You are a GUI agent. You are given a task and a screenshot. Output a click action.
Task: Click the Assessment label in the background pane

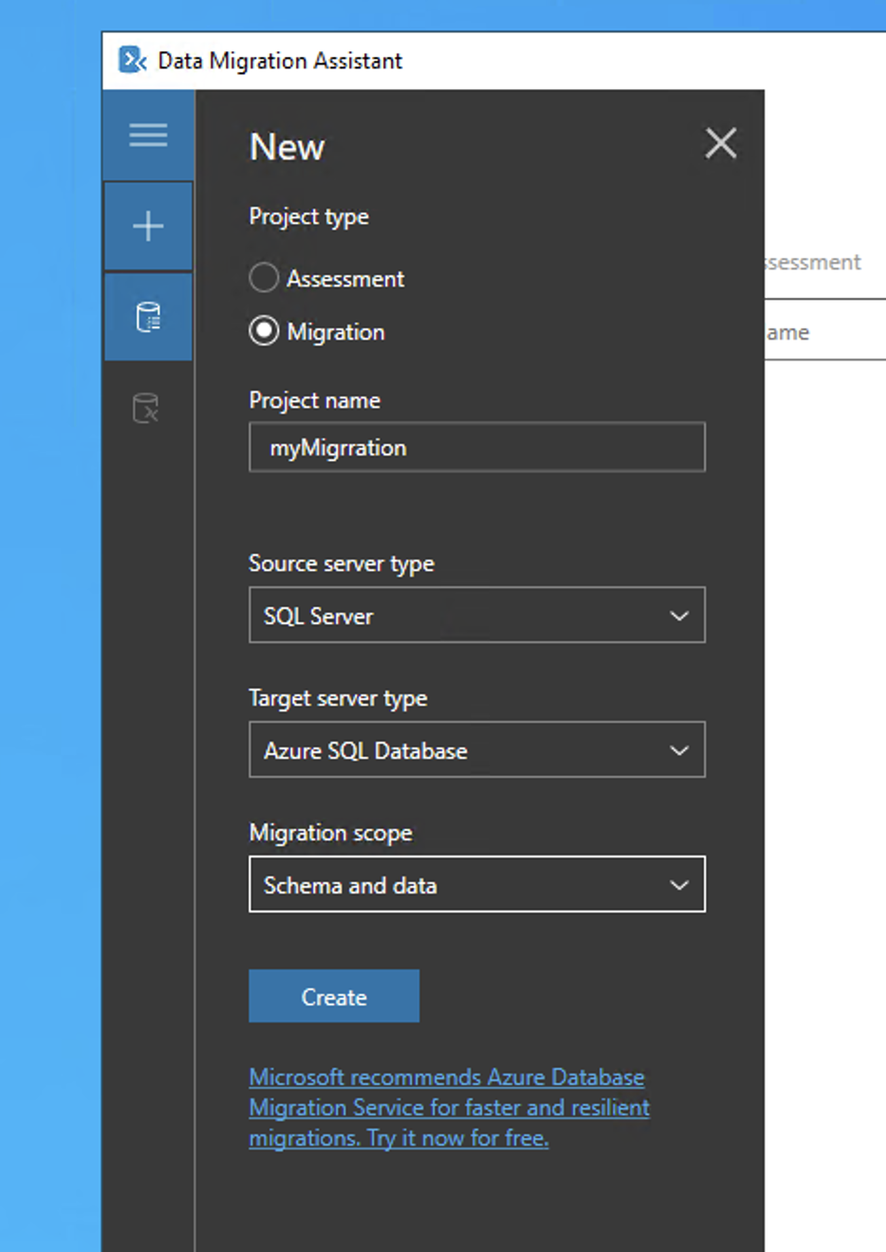point(818,262)
